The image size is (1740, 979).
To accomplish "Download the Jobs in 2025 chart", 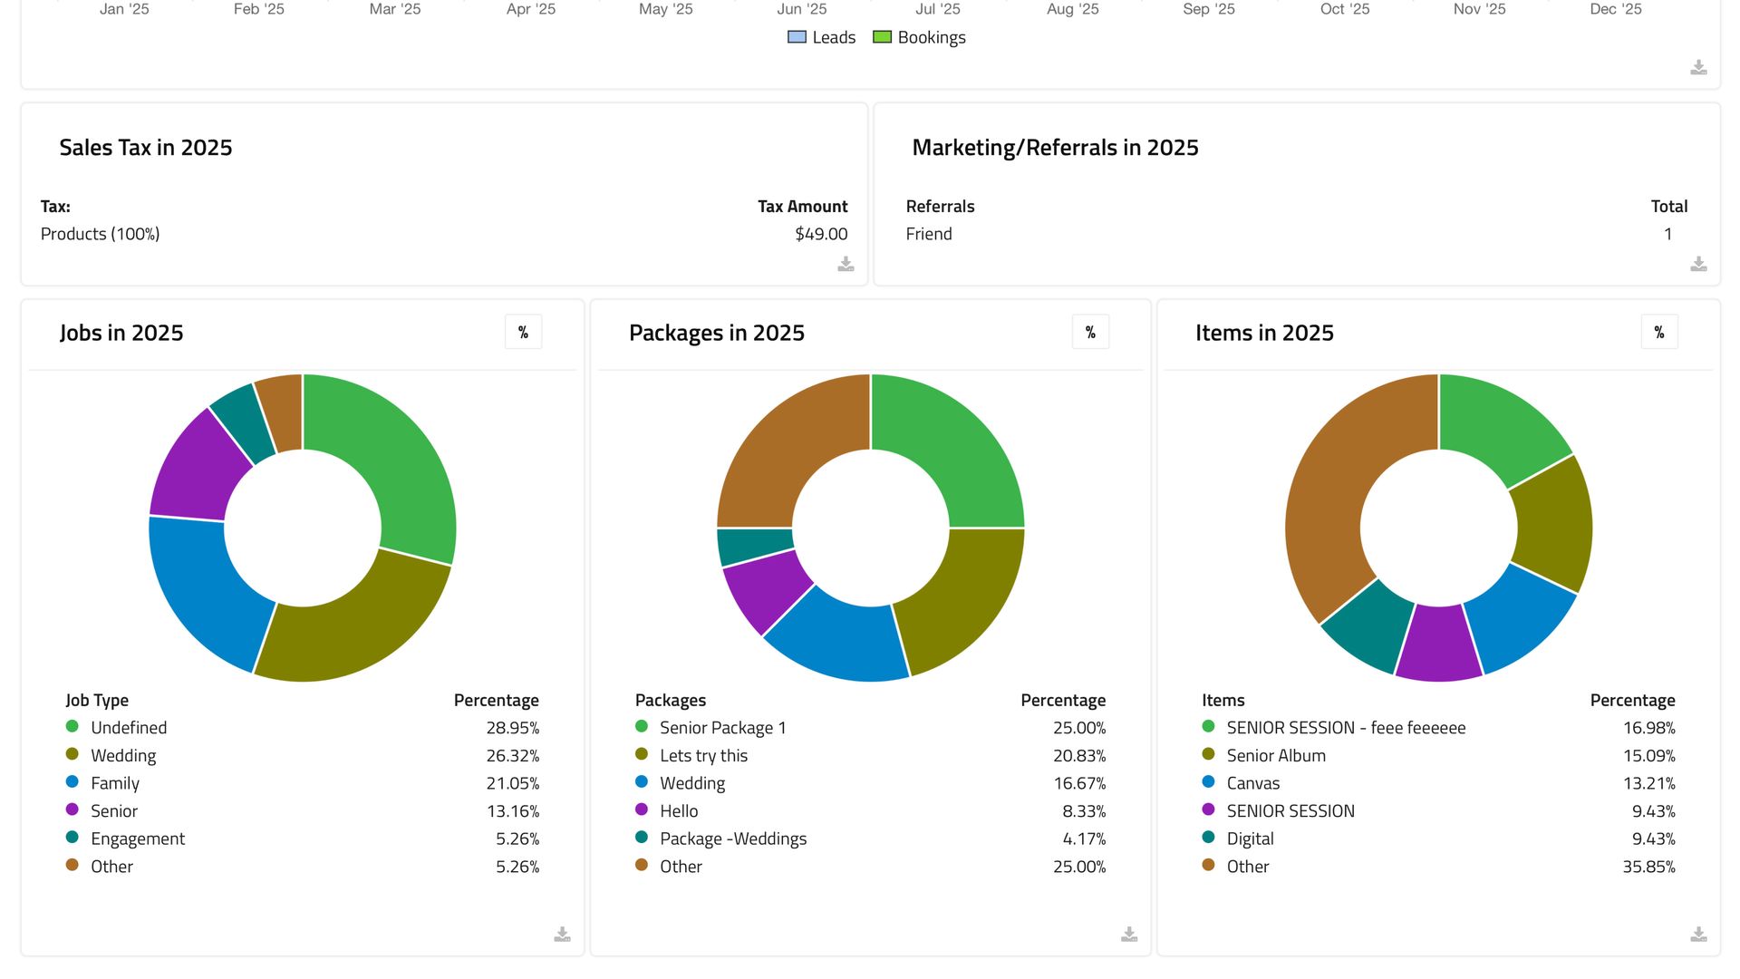I will 562,934.
